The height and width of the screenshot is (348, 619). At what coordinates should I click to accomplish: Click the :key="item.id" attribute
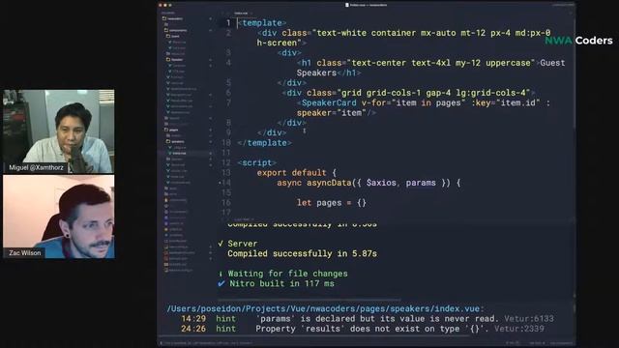click(506, 103)
